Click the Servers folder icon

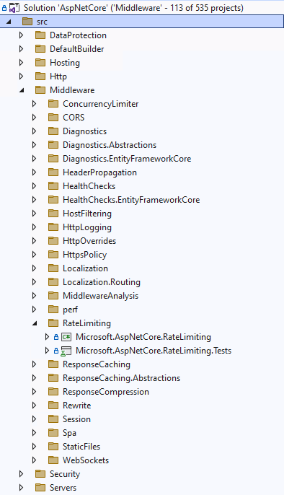pyautogui.click(x=40, y=488)
